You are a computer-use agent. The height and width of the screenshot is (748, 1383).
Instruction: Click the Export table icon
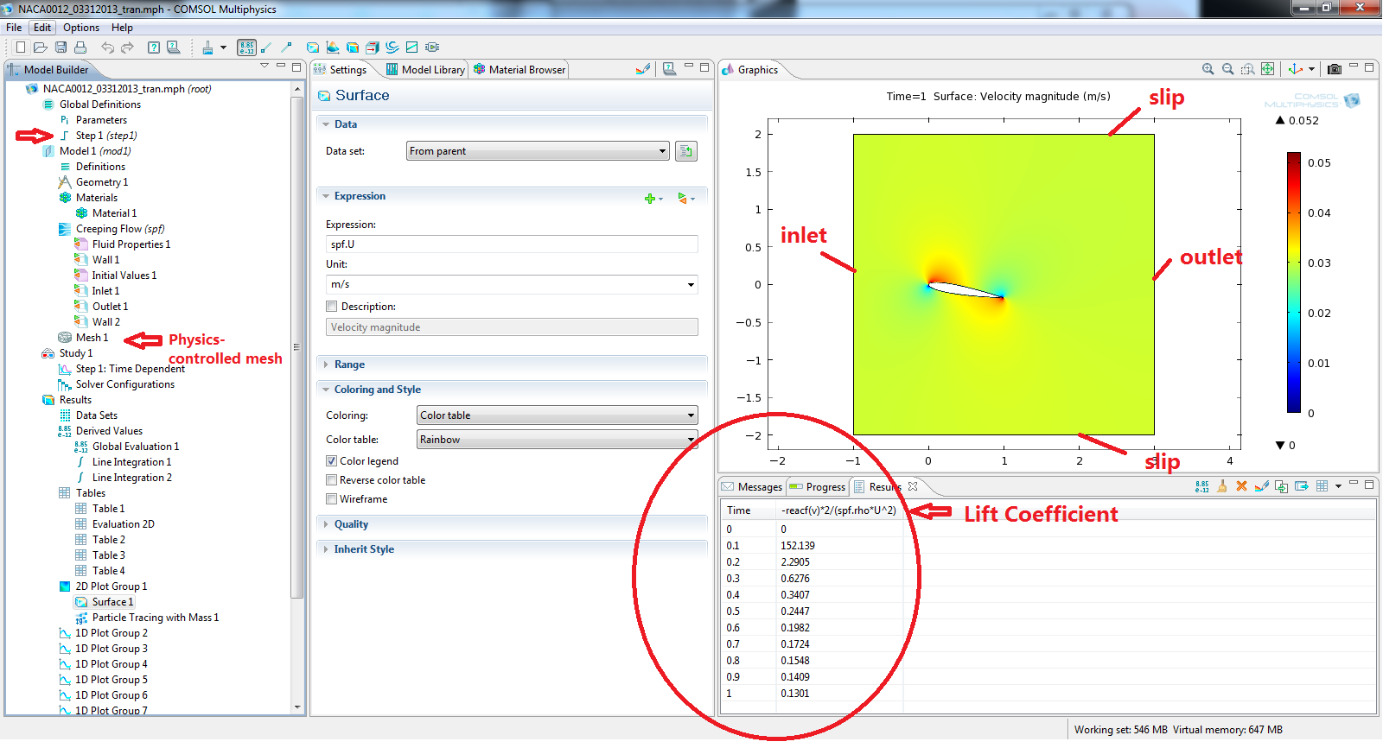(x=1302, y=486)
